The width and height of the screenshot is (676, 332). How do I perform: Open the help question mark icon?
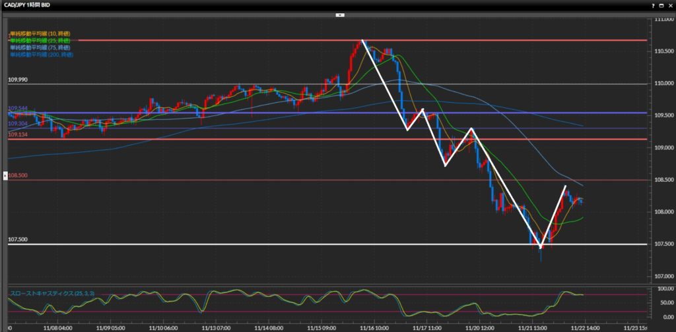(652, 5)
